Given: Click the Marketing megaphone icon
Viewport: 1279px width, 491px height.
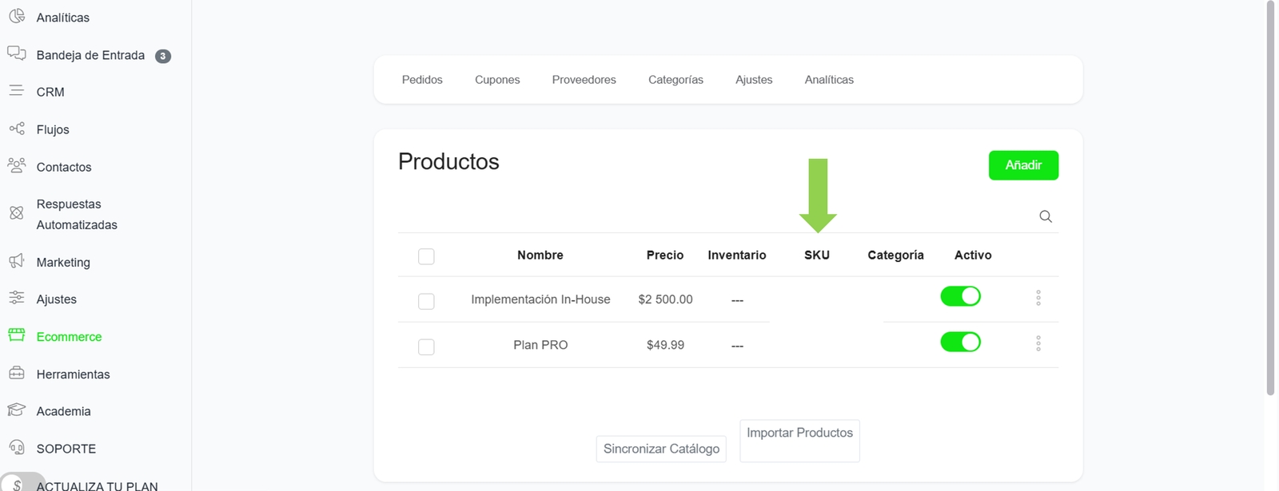Looking at the screenshot, I should tap(17, 261).
